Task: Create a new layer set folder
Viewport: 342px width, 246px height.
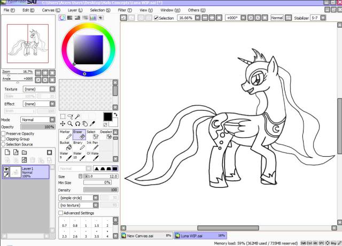Action: tap(24, 152)
